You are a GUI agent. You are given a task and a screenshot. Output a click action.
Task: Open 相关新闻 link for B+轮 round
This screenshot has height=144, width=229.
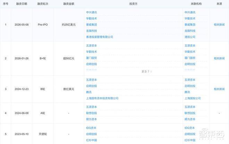pyautogui.click(x=219, y=58)
